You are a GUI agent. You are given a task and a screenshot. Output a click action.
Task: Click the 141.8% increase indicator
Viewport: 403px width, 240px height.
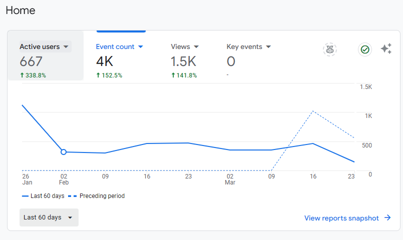(184, 75)
